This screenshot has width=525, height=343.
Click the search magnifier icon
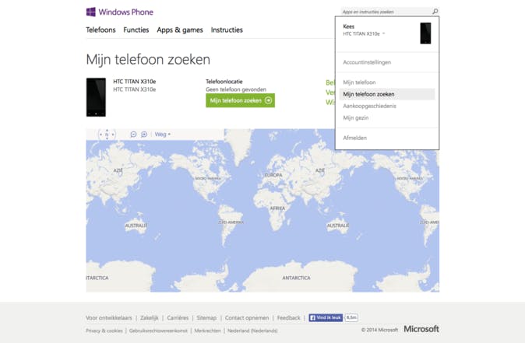click(x=435, y=12)
